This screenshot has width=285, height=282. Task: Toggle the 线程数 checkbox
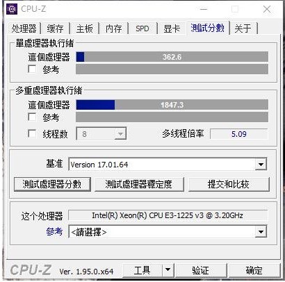[x=32, y=134]
